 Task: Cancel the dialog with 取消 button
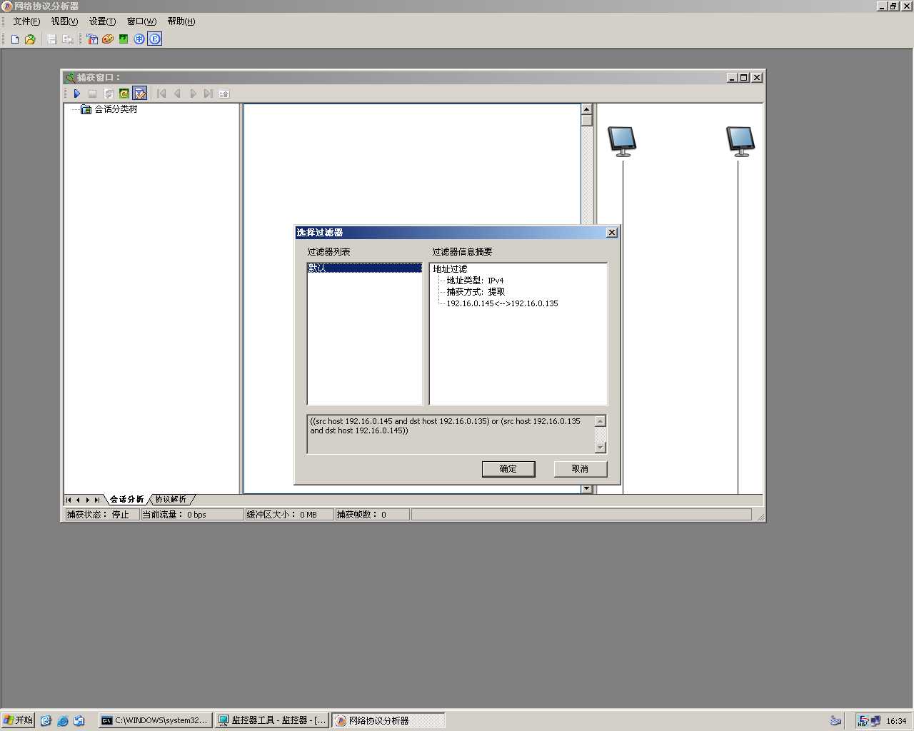coord(580,469)
